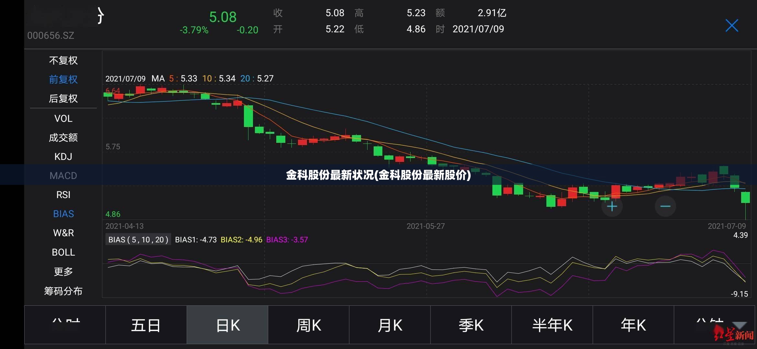Click the date 2021/07/09 in header

coord(478,29)
